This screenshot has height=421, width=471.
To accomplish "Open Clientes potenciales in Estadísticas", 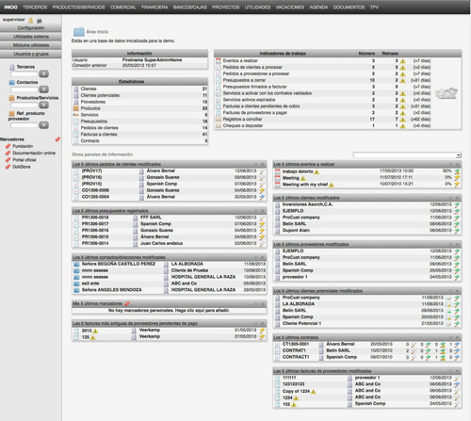I will point(100,95).
